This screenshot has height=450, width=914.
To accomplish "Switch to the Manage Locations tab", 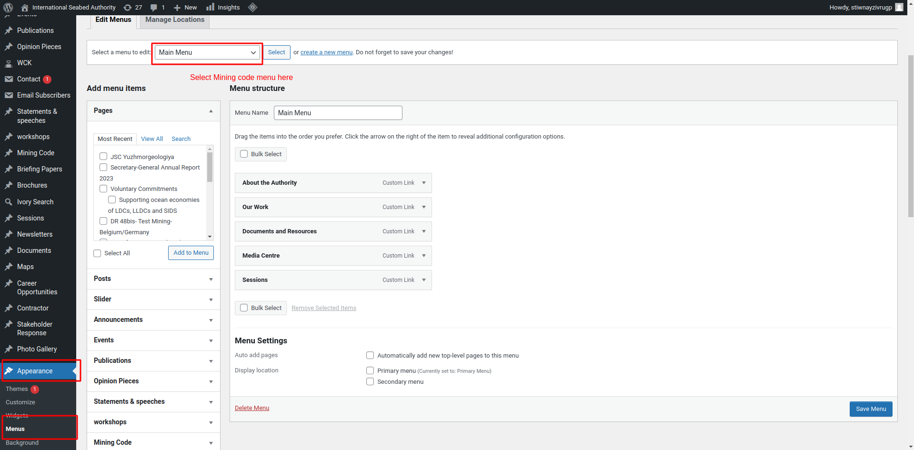I will pos(175,20).
